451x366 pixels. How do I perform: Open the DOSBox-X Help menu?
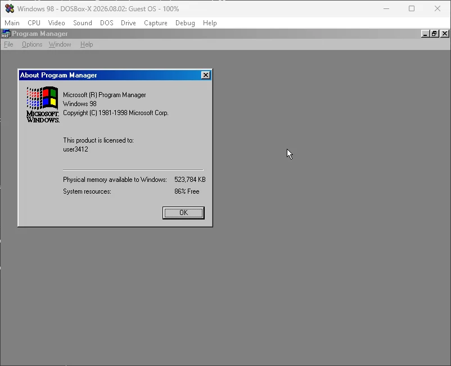click(210, 23)
